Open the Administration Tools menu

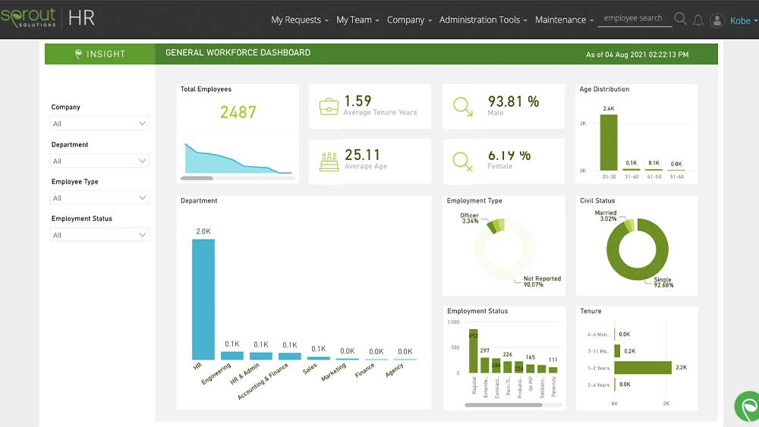point(483,20)
